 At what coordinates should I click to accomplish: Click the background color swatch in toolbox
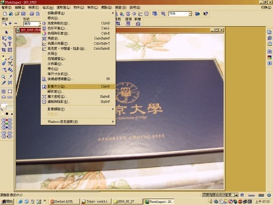(10, 108)
